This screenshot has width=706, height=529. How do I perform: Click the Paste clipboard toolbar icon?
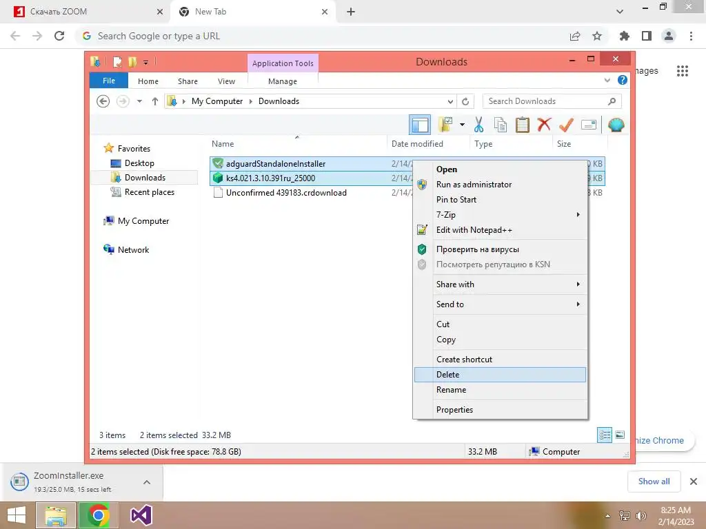point(523,125)
